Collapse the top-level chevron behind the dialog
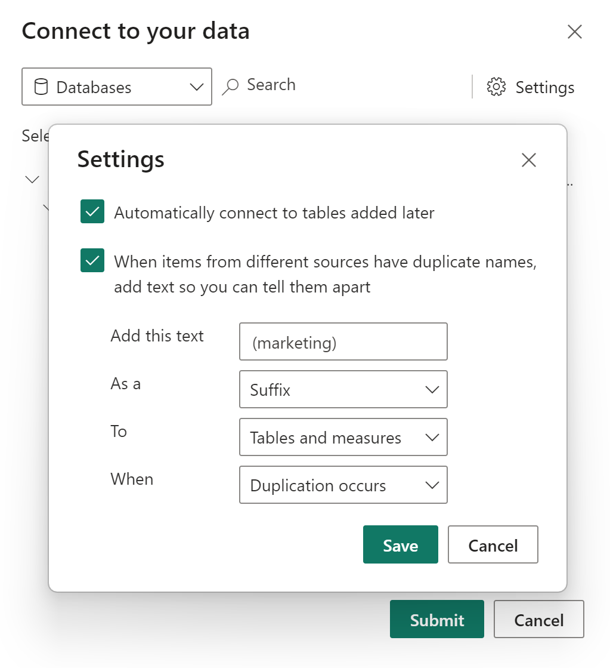Image resolution: width=610 pixels, height=668 pixels. [32, 179]
